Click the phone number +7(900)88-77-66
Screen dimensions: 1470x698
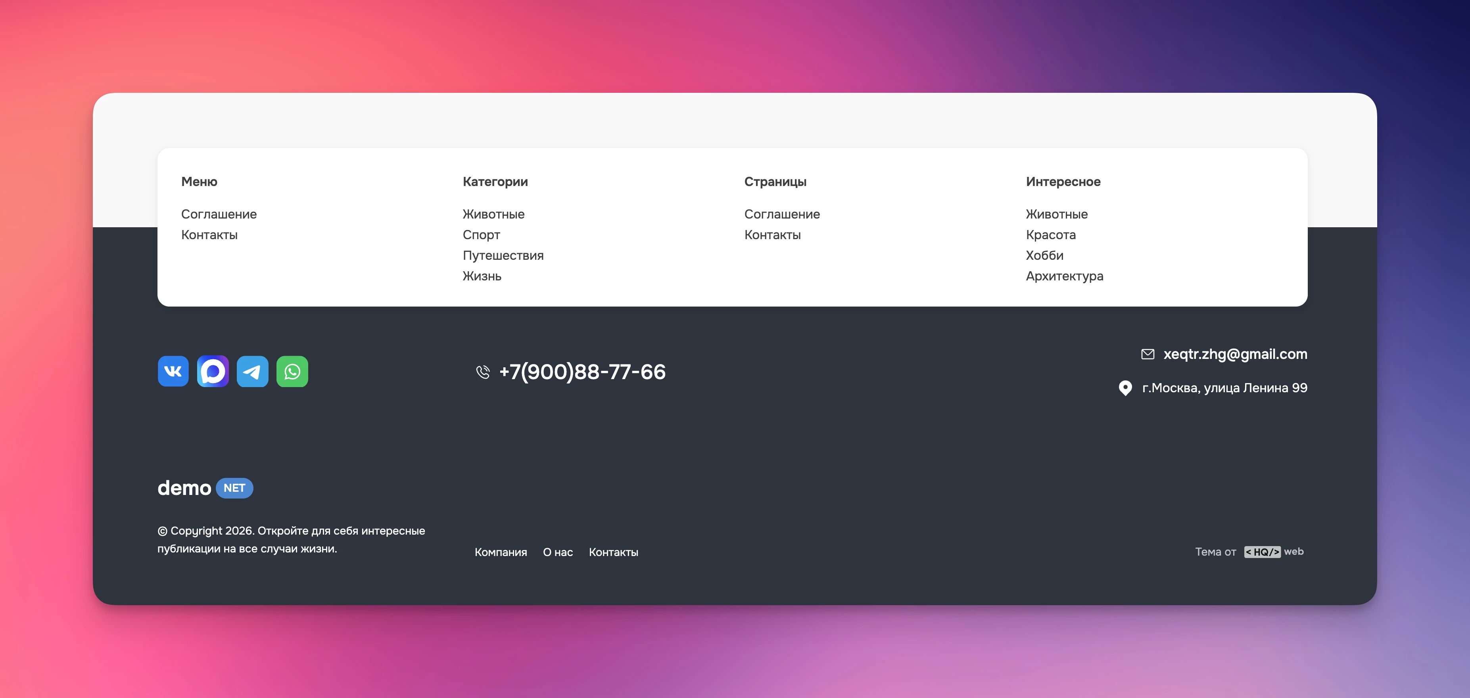pyautogui.click(x=582, y=372)
